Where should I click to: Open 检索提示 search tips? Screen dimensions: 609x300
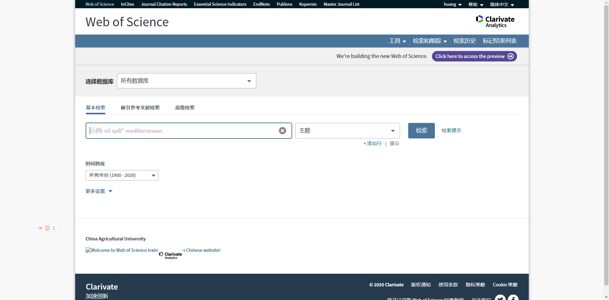pos(451,131)
